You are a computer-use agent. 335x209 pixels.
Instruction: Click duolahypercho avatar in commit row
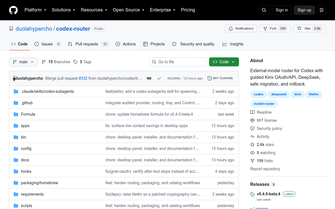pyautogui.click(x=14, y=78)
